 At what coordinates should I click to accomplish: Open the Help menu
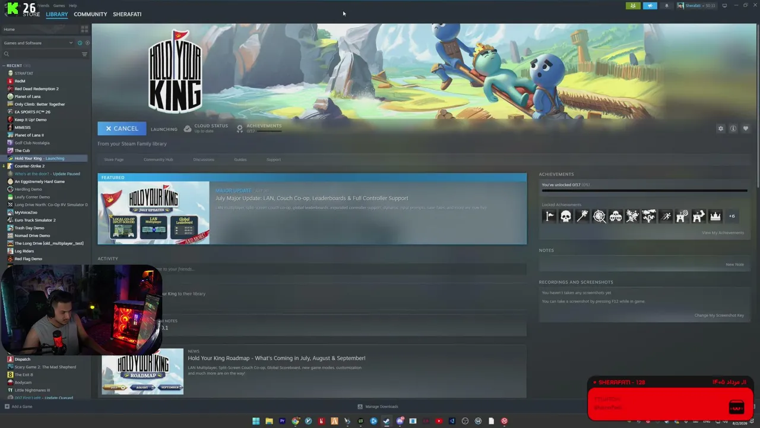72,5
